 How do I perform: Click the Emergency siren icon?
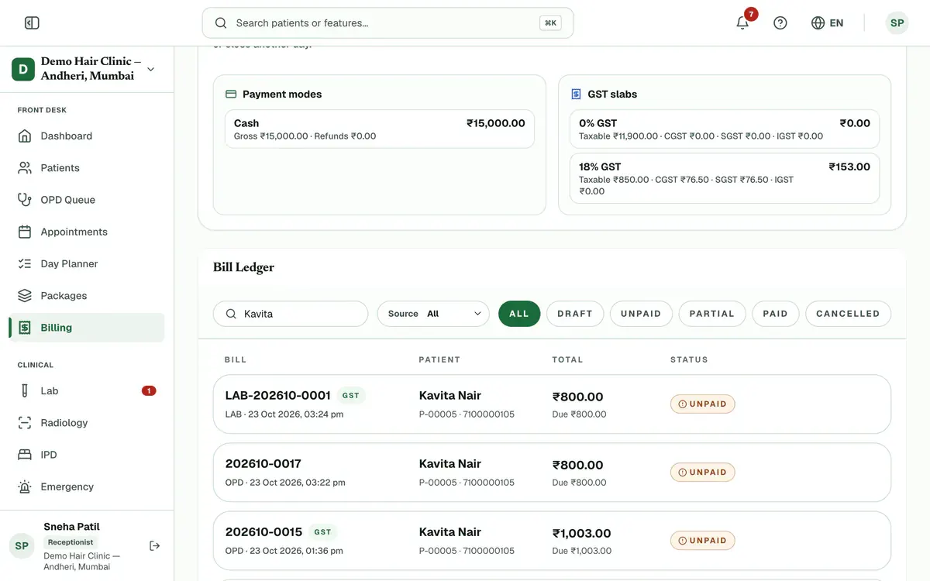(x=25, y=487)
